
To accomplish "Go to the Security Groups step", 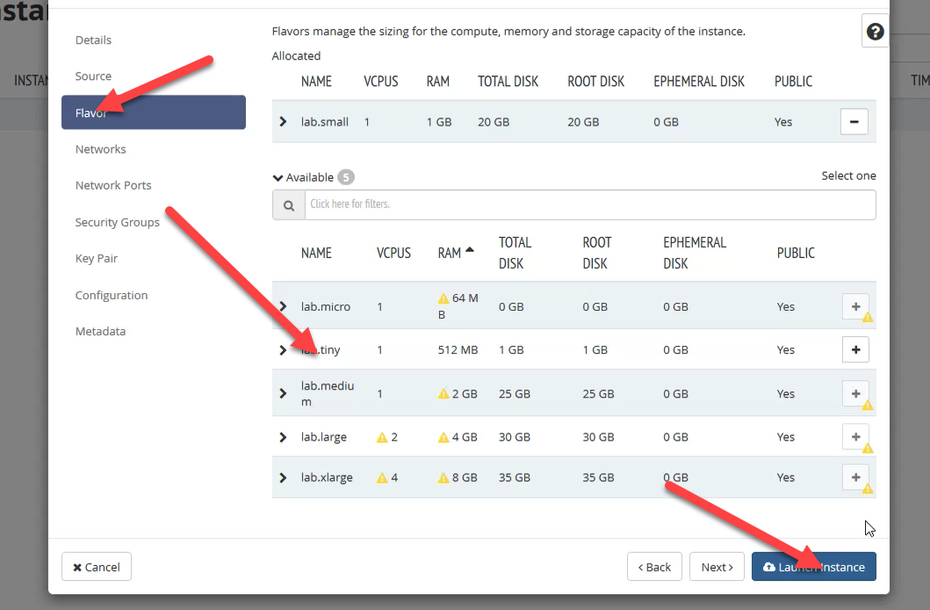I will 117,222.
